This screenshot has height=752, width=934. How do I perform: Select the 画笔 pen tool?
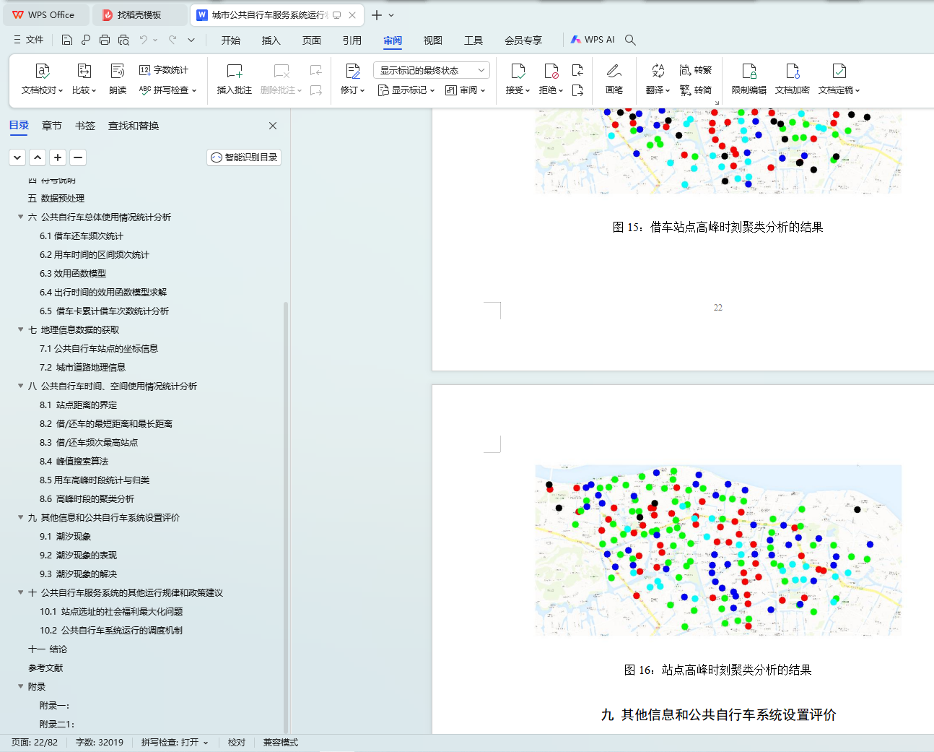tap(614, 71)
